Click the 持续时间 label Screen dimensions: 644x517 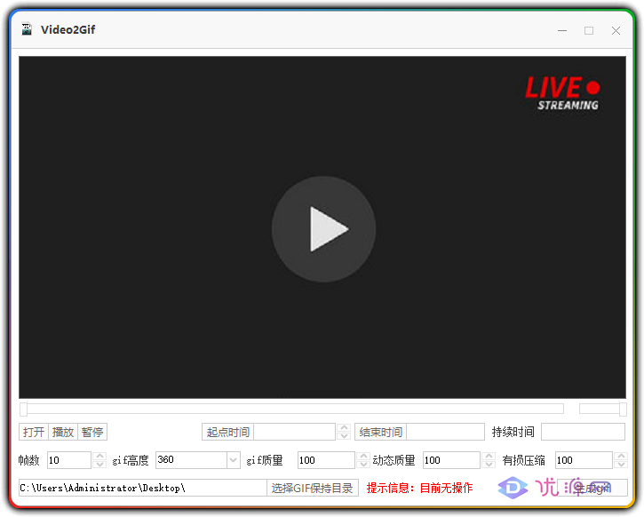pyautogui.click(x=513, y=432)
